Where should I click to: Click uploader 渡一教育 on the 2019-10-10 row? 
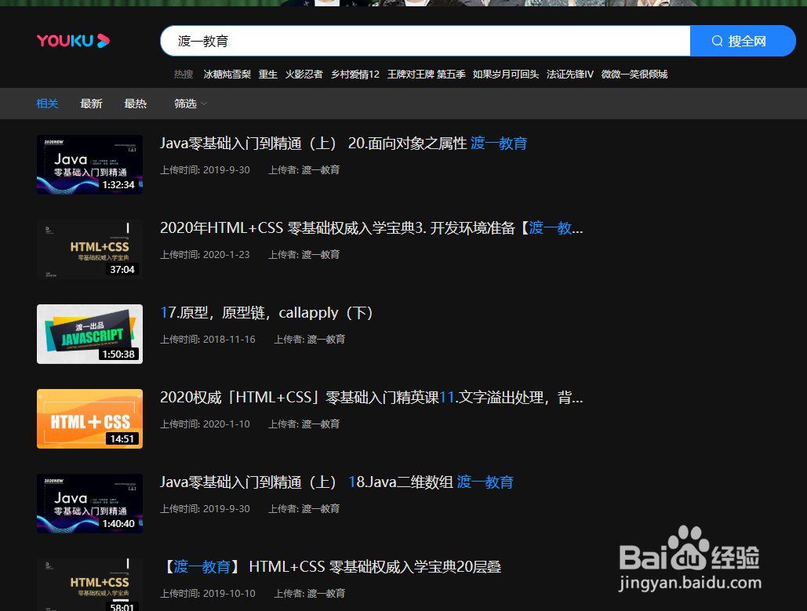[325, 594]
